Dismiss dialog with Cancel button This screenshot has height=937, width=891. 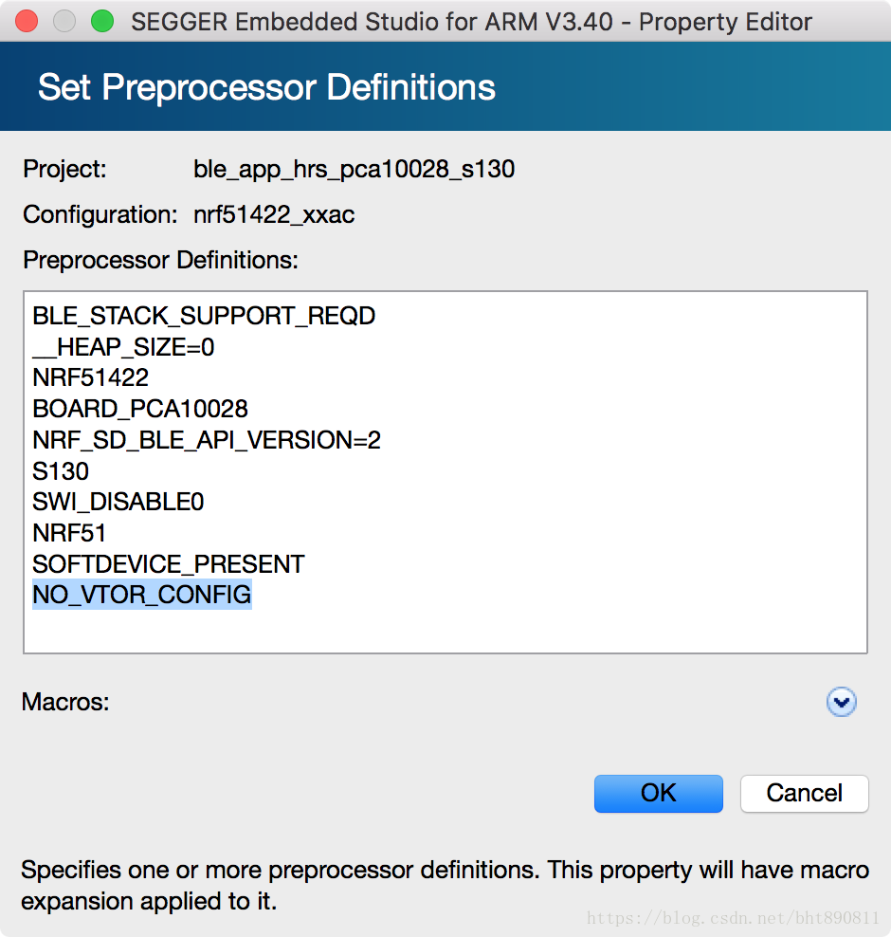[x=805, y=794]
